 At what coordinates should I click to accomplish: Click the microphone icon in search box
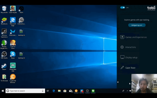43,91
